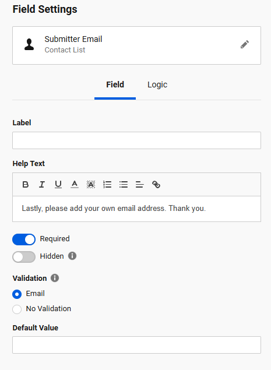Toggle Underline in the help text toolbar

58,184
